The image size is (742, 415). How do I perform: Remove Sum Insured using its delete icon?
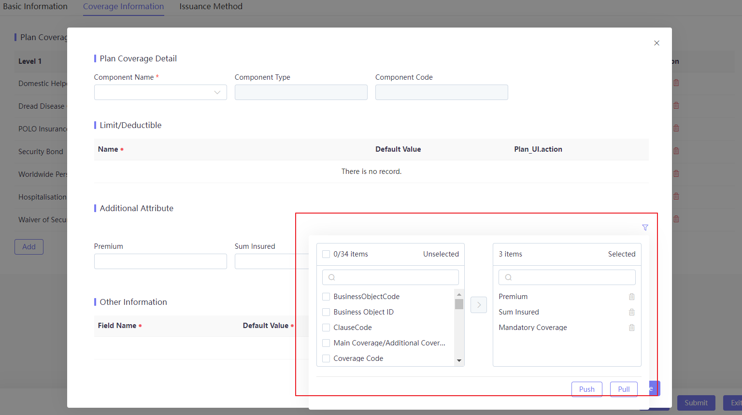click(631, 312)
